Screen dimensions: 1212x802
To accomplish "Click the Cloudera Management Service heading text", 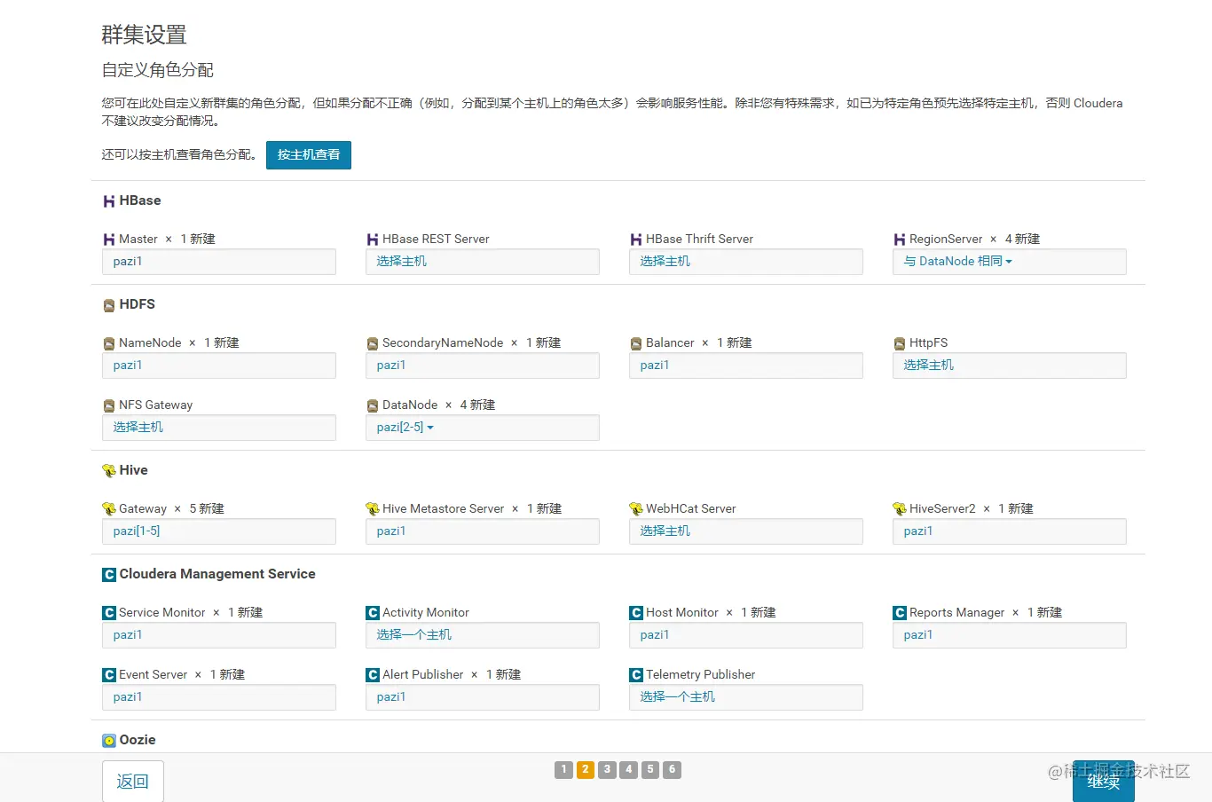I will [217, 574].
